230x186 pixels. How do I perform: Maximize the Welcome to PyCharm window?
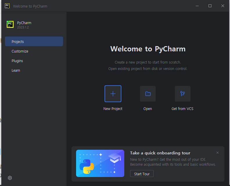point(210,6)
